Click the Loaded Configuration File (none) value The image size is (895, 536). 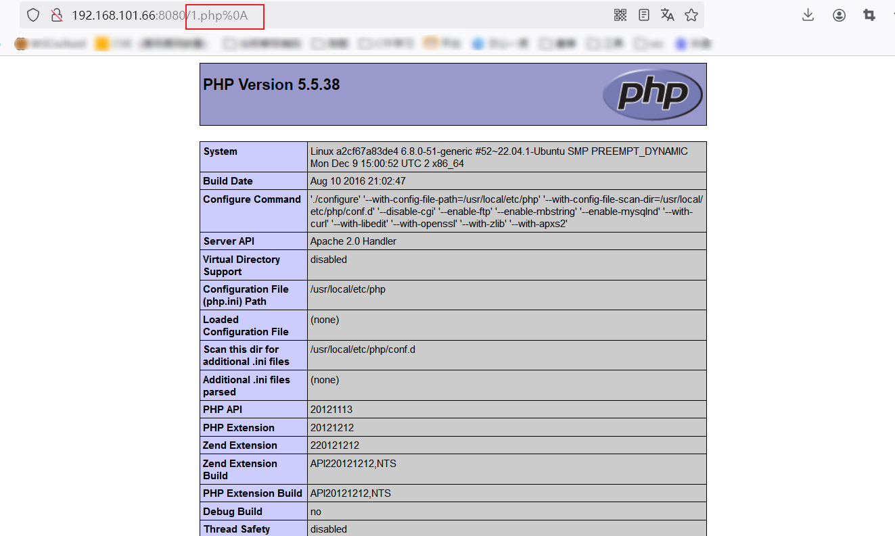pyautogui.click(x=325, y=320)
